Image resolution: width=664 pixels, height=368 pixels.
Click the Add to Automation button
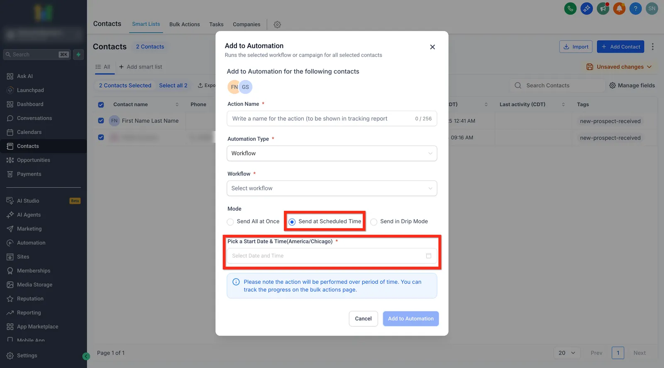[x=411, y=319]
